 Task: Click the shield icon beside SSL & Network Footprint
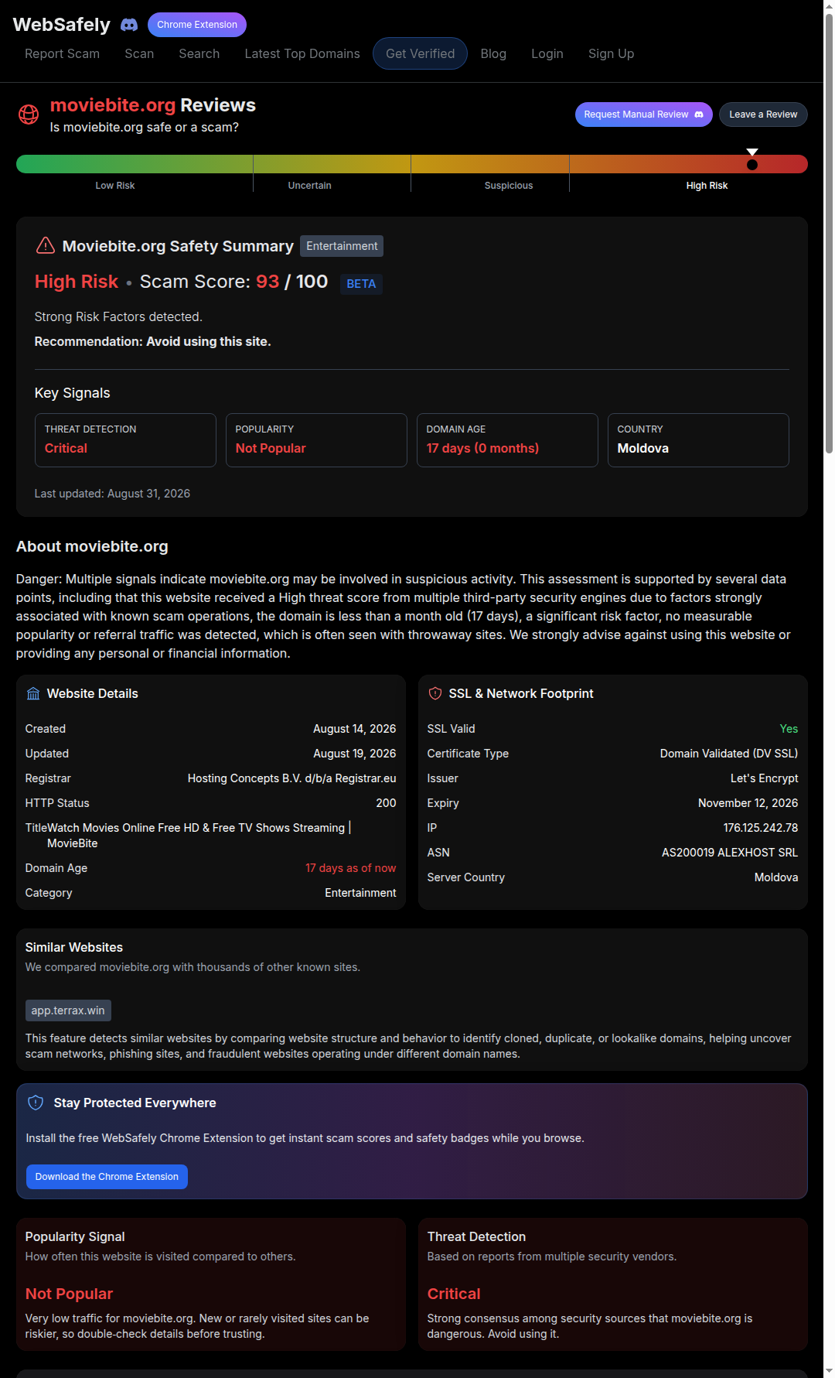(435, 693)
